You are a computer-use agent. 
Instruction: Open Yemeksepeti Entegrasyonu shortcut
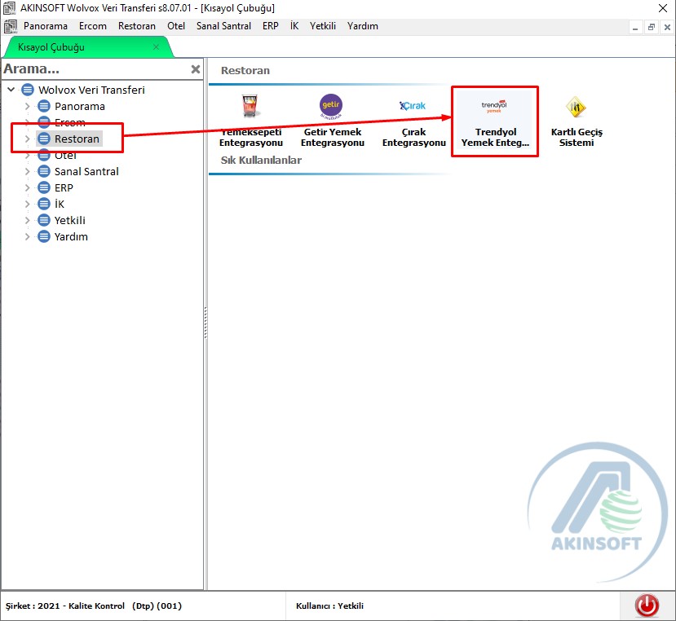250,121
